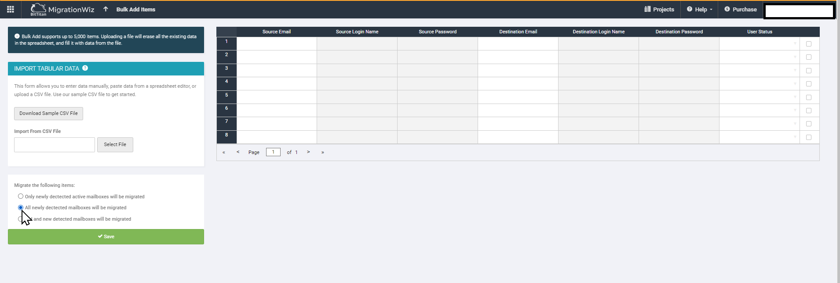
Task: Tick the checkbox for row 5
Action: tap(808, 97)
